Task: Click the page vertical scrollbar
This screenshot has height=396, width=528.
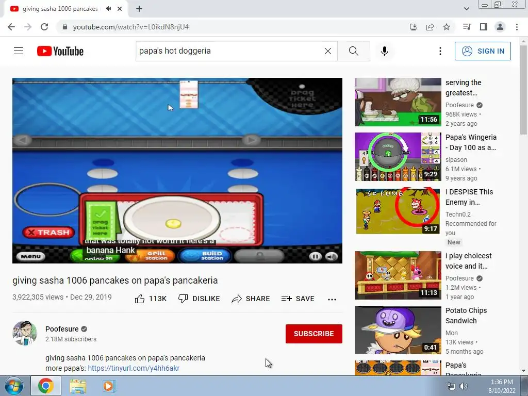Action: coord(523,89)
